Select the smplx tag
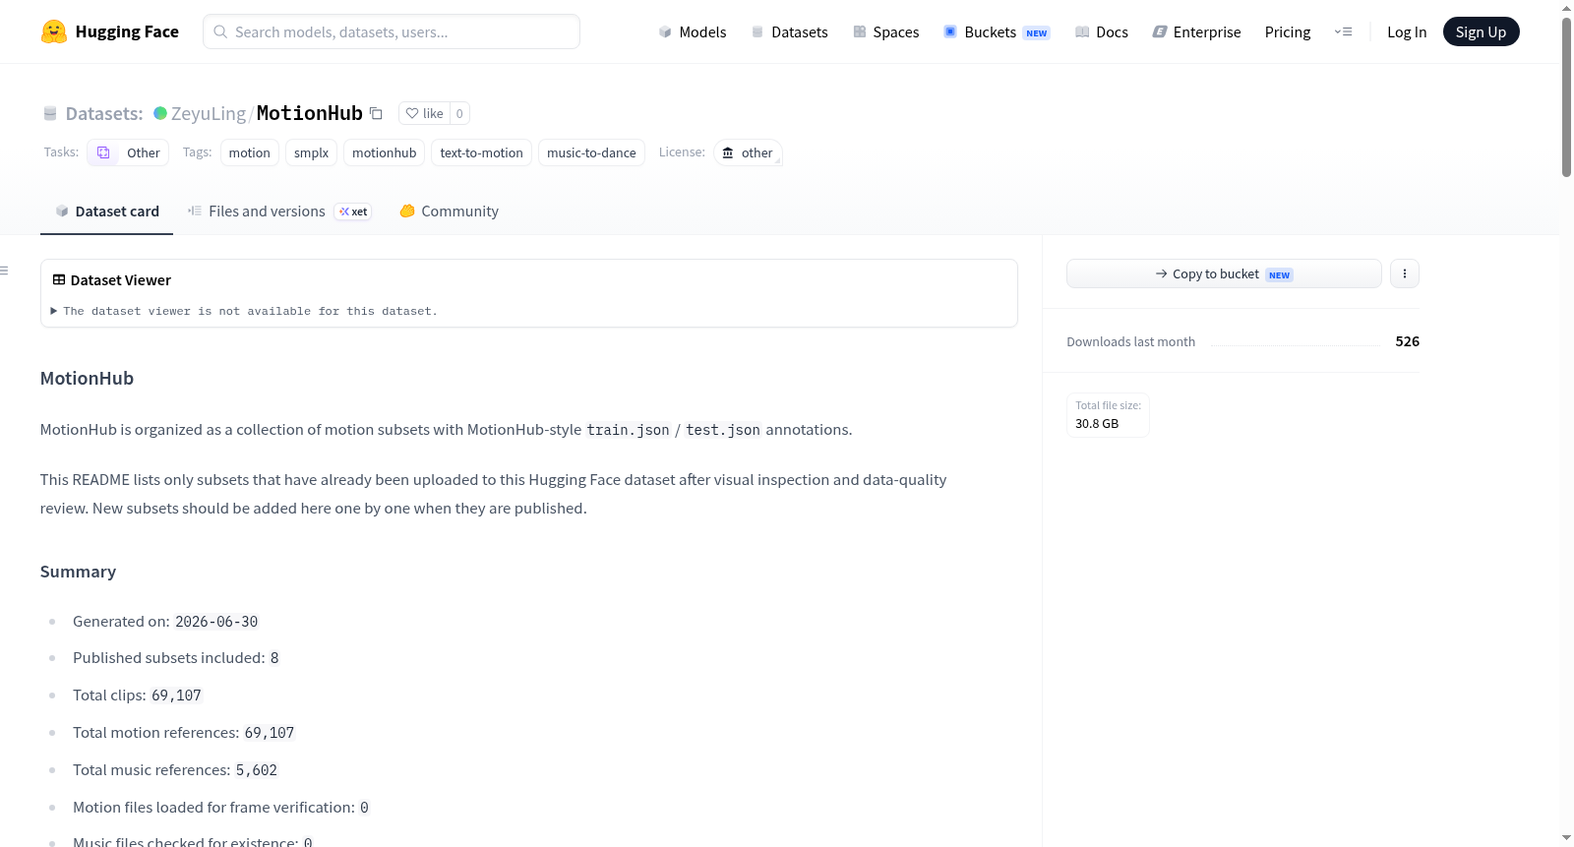Screen dimensions: 1574x847 pyautogui.click(x=312, y=152)
